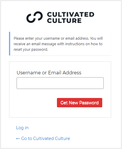Click the Username or Email Address label
The image size is (122, 149).
[x=49, y=73]
